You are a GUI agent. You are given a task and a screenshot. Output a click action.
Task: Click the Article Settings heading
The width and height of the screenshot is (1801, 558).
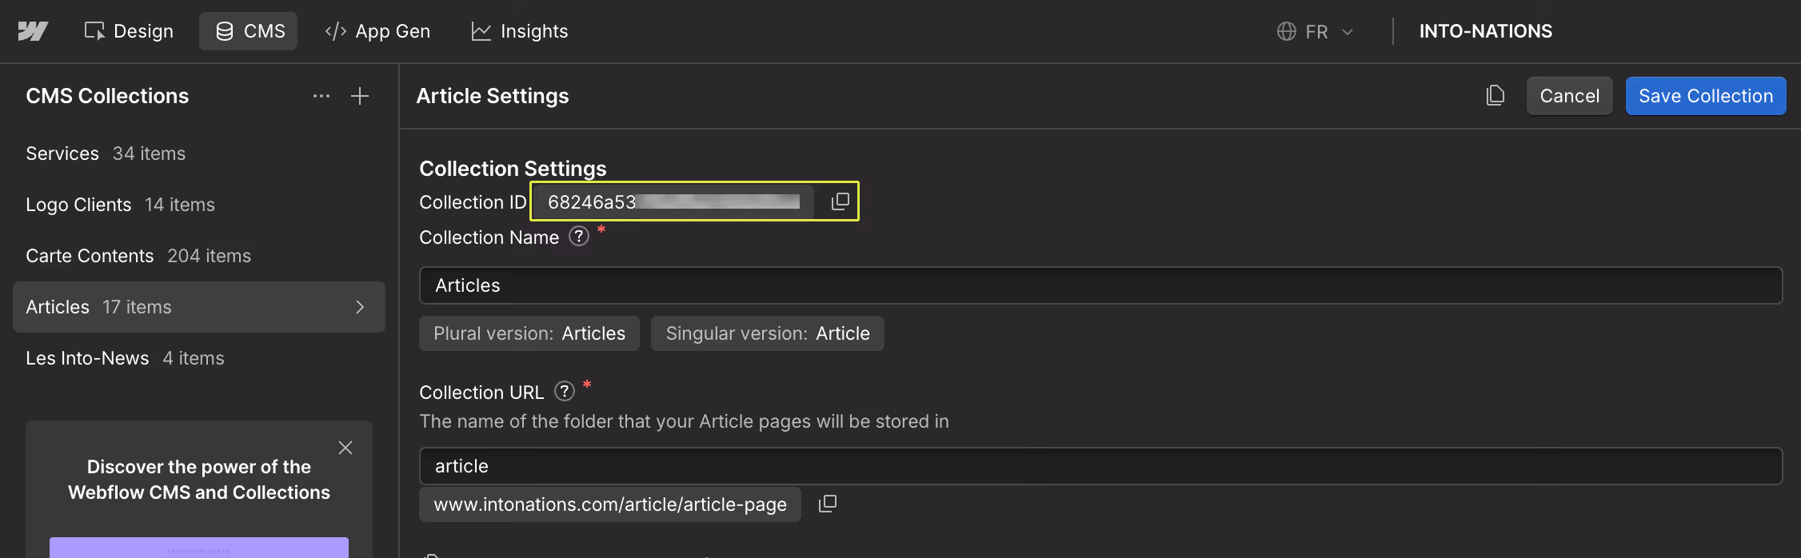[x=493, y=96]
